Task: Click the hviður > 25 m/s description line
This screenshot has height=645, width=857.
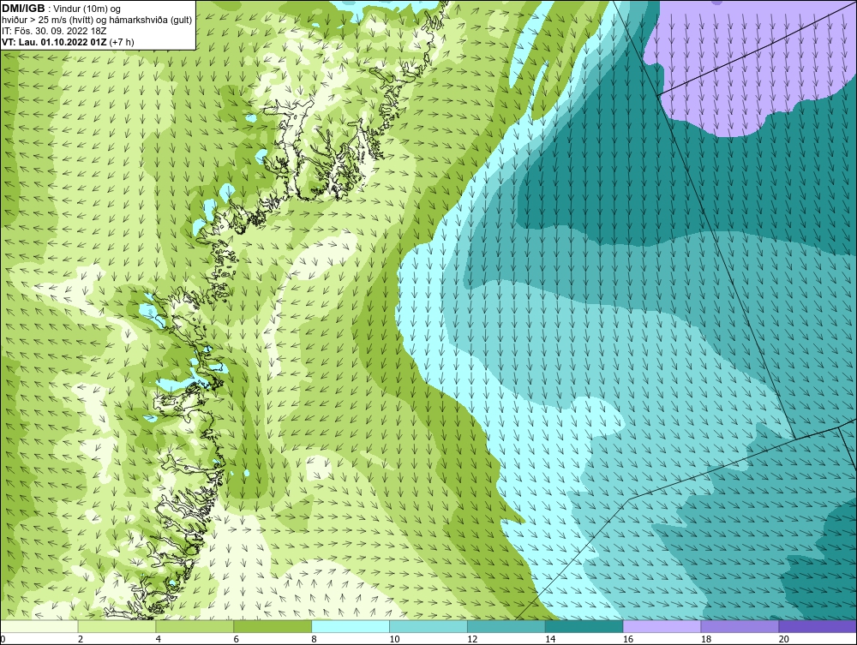Action: (97, 20)
